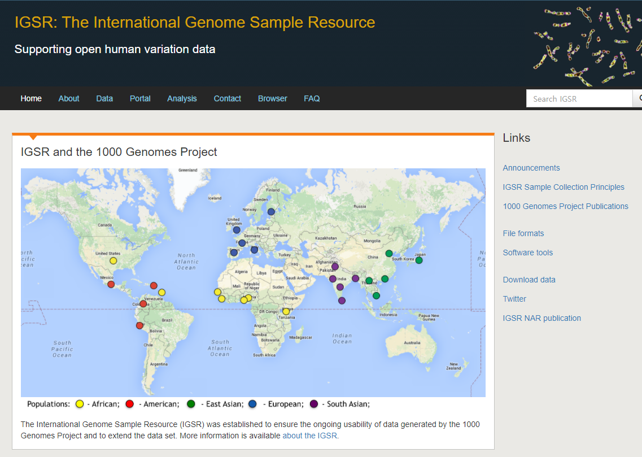Open 1000 Genomes Project Publications link
Image resolution: width=642 pixels, height=457 pixels.
point(565,206)
